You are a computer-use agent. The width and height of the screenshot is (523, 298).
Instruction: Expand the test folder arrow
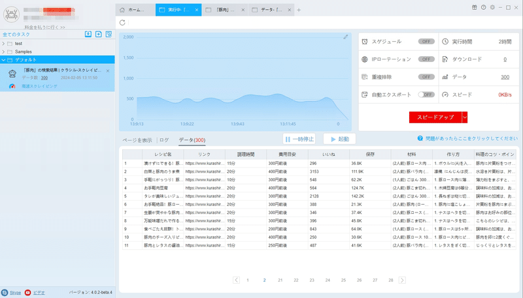3,44
